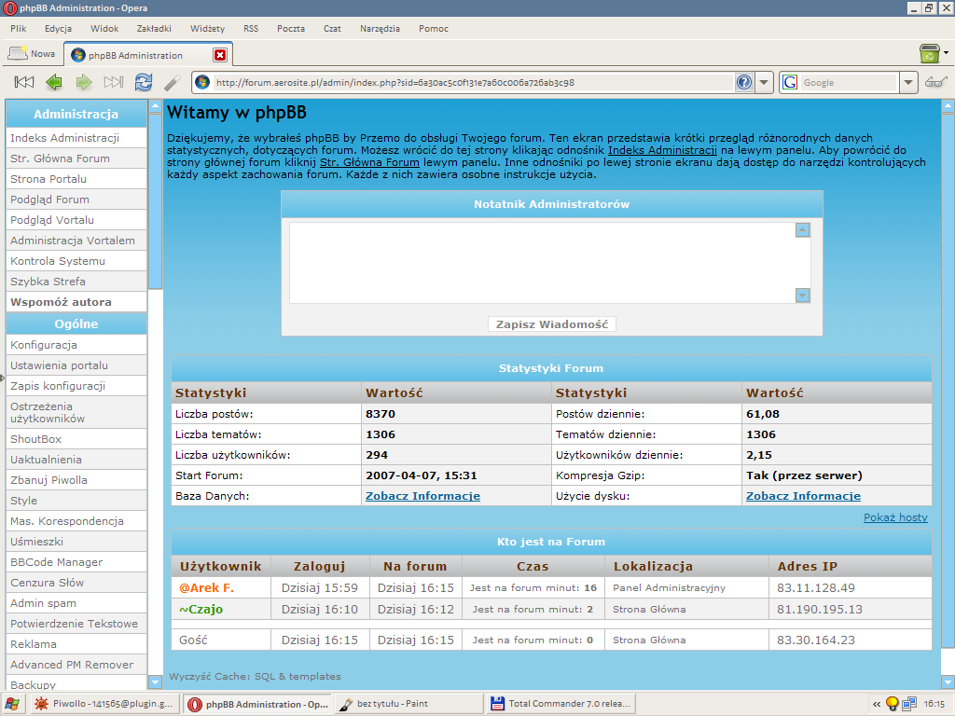Open Strona Portalu in the sidebar
Image resolution: width=955 pixels, height=716 pixels.
pyautogui.click(x=76, y=179)
